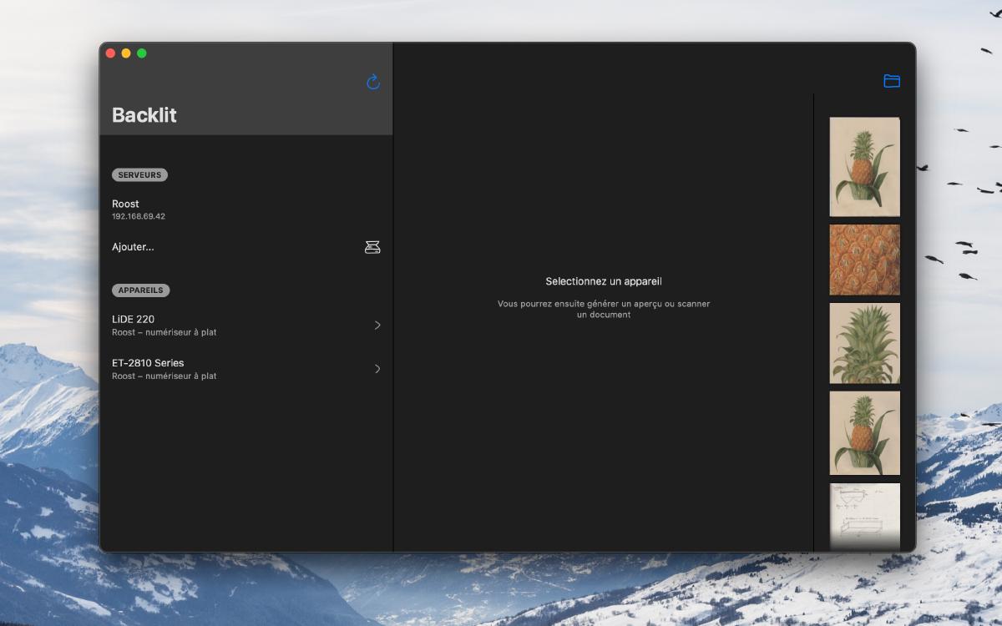Expand the ET-2810 Series chevron arrow
Image resolution: width=1002 pixels, height=626 pixels.
377,369
